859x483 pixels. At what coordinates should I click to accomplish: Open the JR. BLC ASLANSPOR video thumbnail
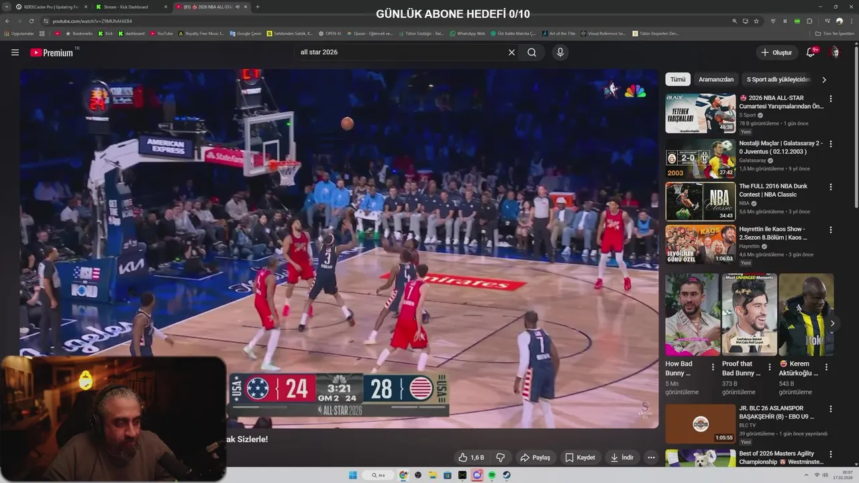pyautogui.click(x=701, y=424)
